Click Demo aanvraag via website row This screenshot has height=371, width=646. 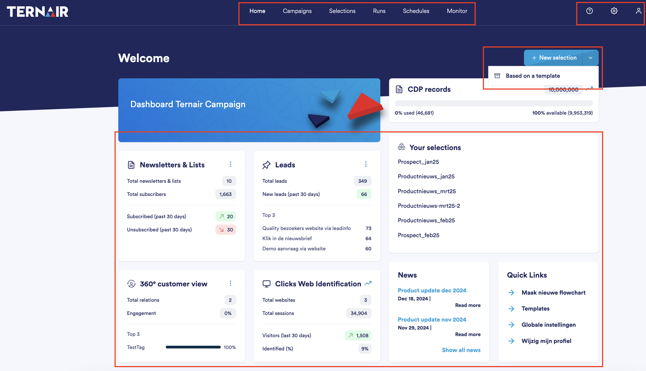point(317,249)
